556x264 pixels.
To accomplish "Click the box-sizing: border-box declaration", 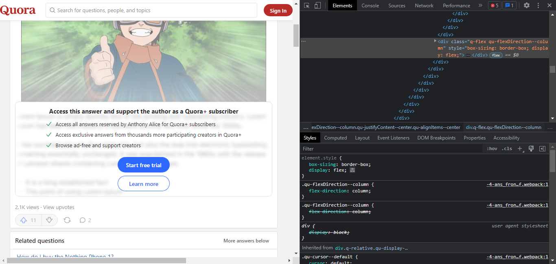I will [x=340, y=164].
